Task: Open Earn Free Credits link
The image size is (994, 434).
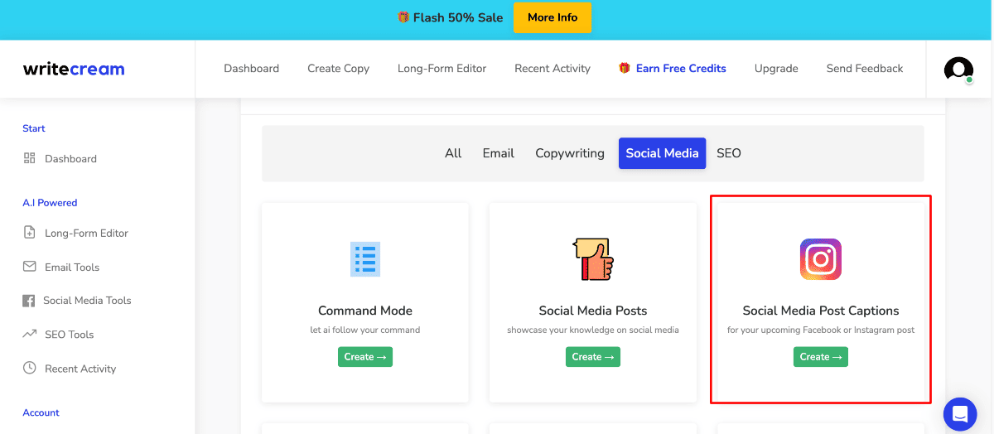Action: coord(680,69)
